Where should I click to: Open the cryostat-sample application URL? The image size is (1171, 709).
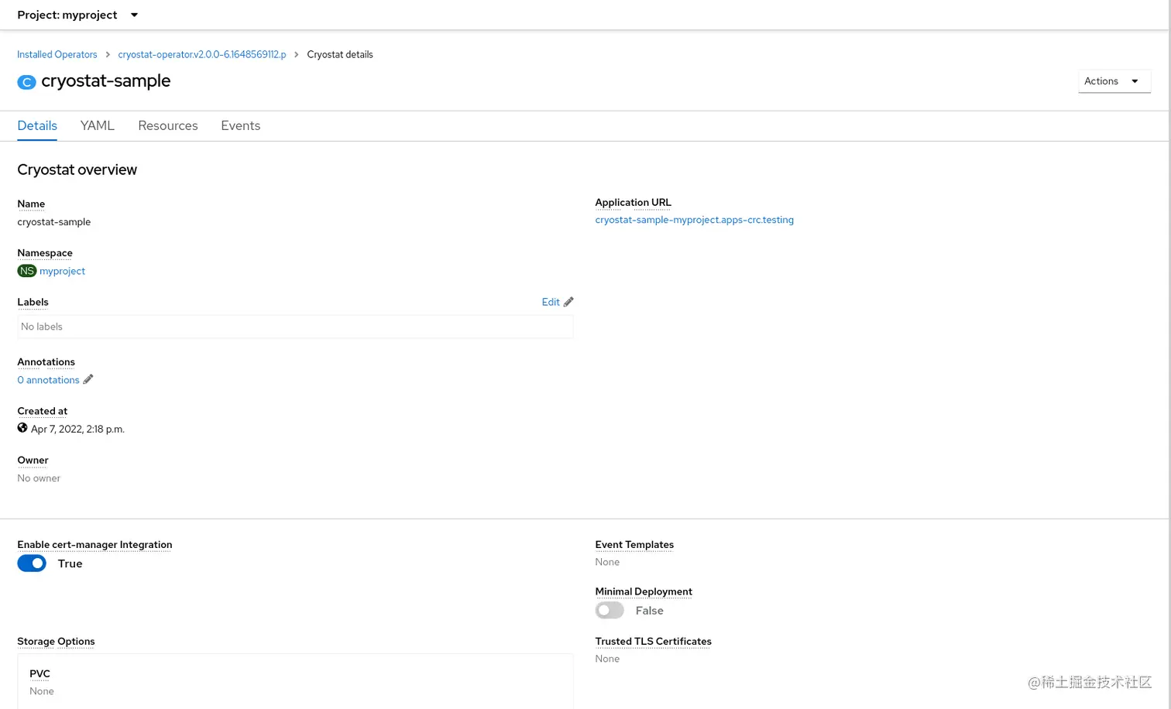pyautogui.click(x=694, y=220)
